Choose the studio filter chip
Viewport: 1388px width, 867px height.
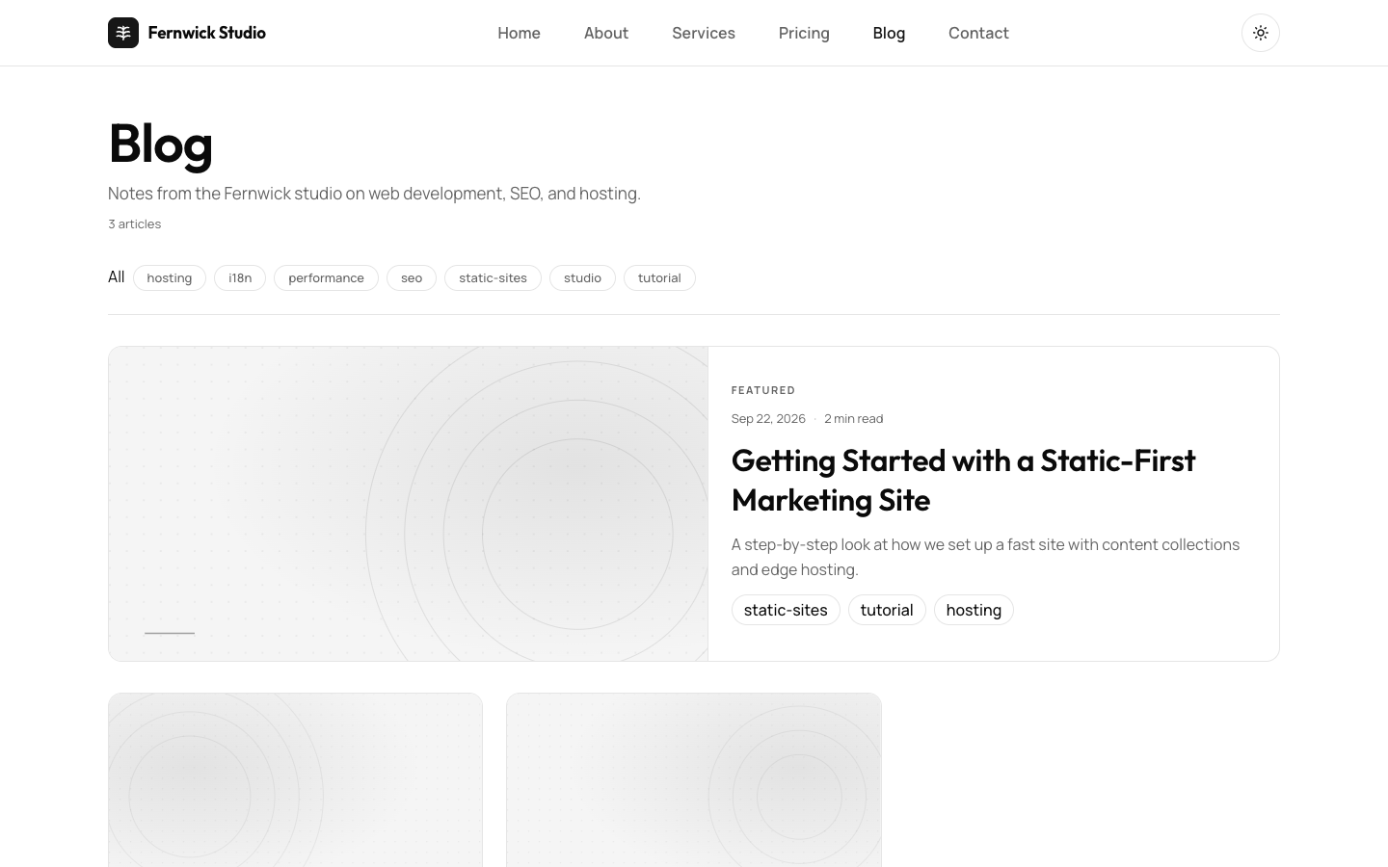click(x=582, y=277)
